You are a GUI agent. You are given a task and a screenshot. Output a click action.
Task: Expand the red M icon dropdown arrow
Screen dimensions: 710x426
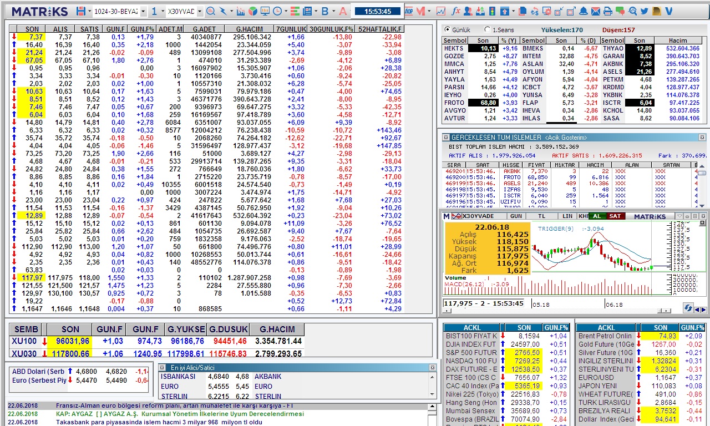(x=429, y=11)
